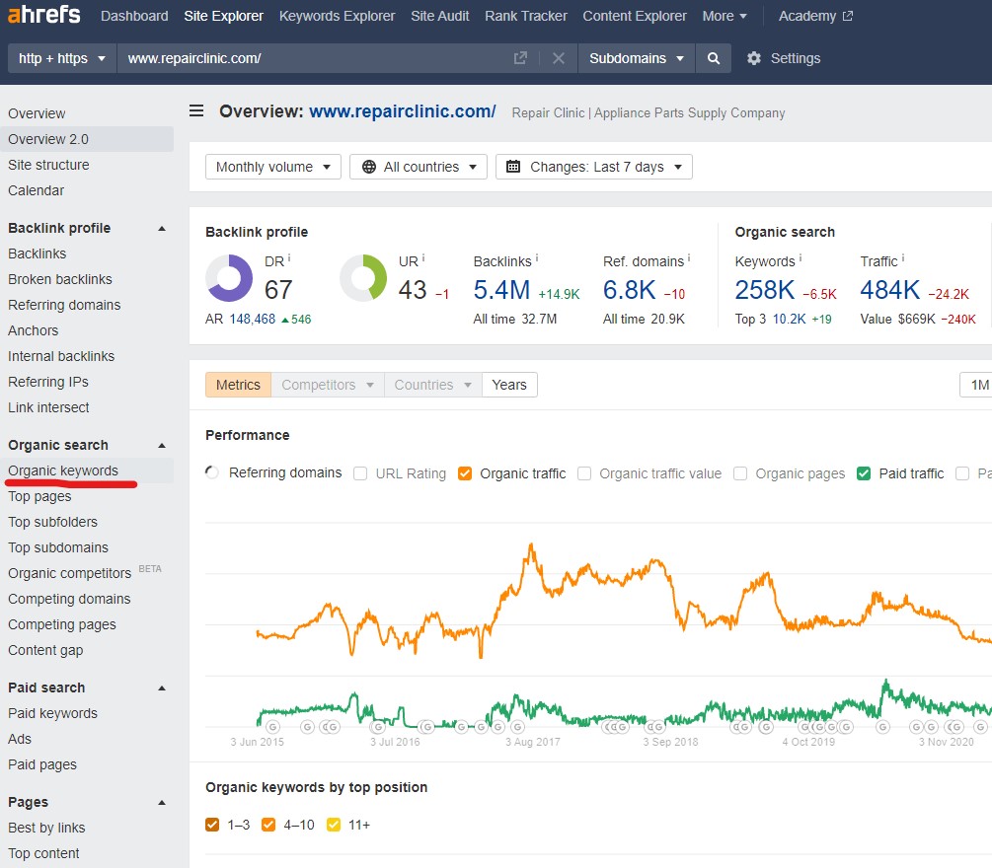The image size is (992, 868).
Task: Uncheck the Paid traffic checkbox
Action: [864, 473]
